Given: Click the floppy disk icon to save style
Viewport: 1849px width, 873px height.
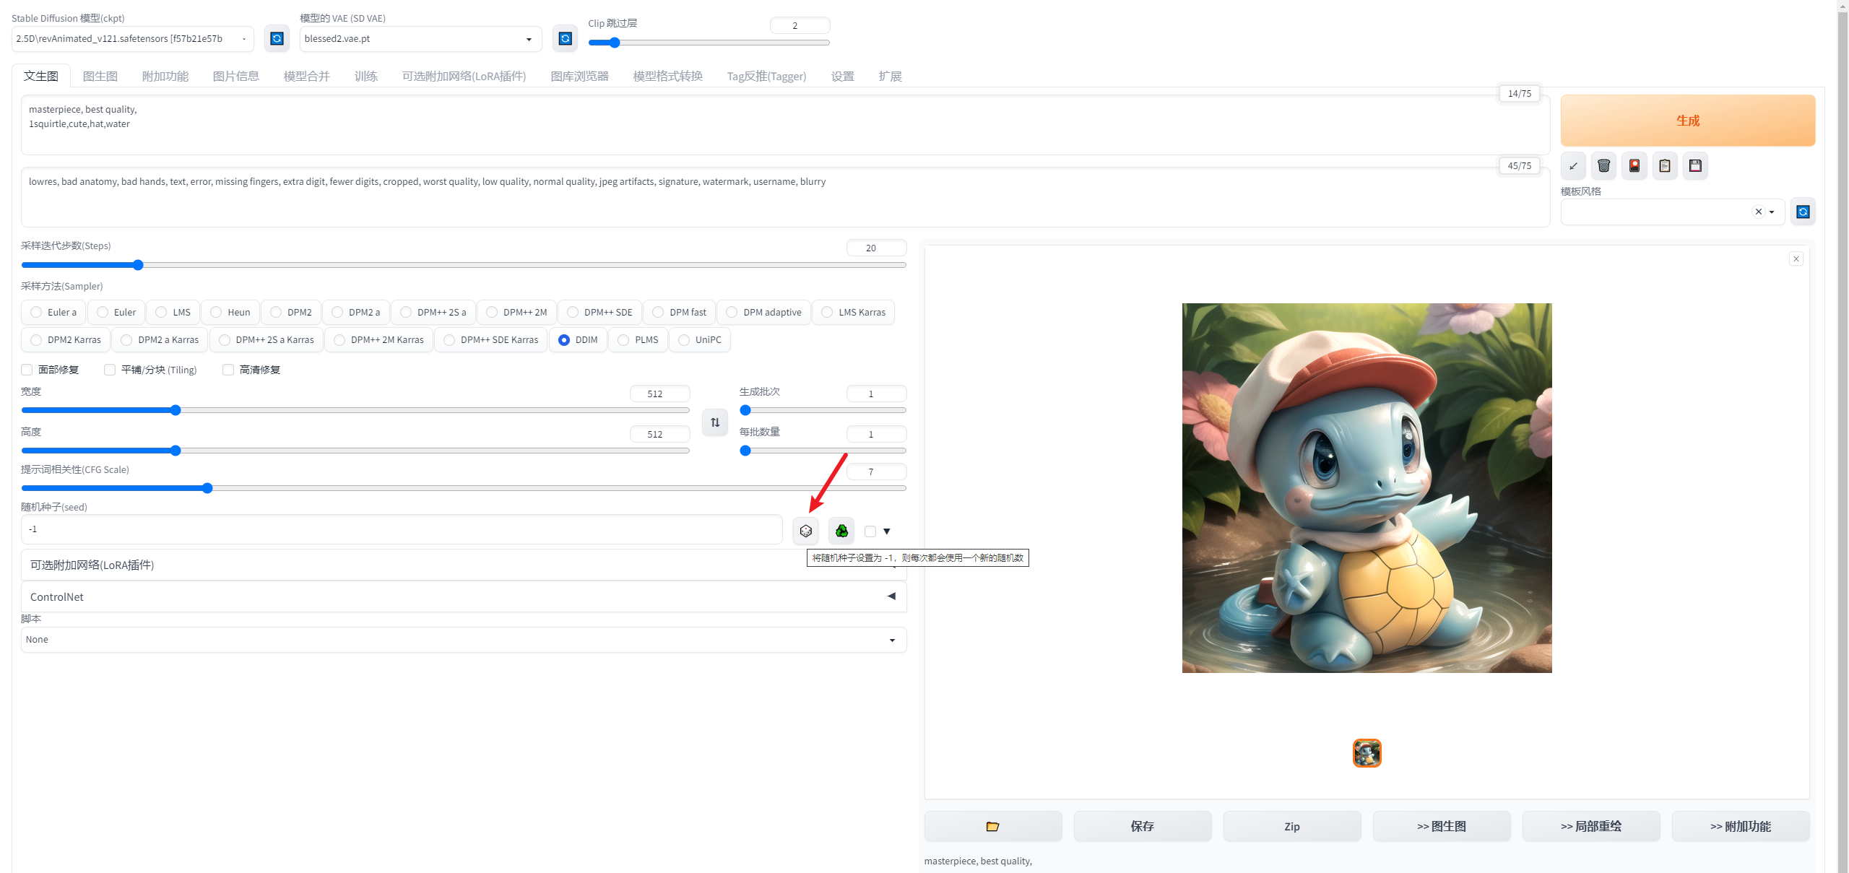Looking at the screenshot, I should coord(1695,166).
